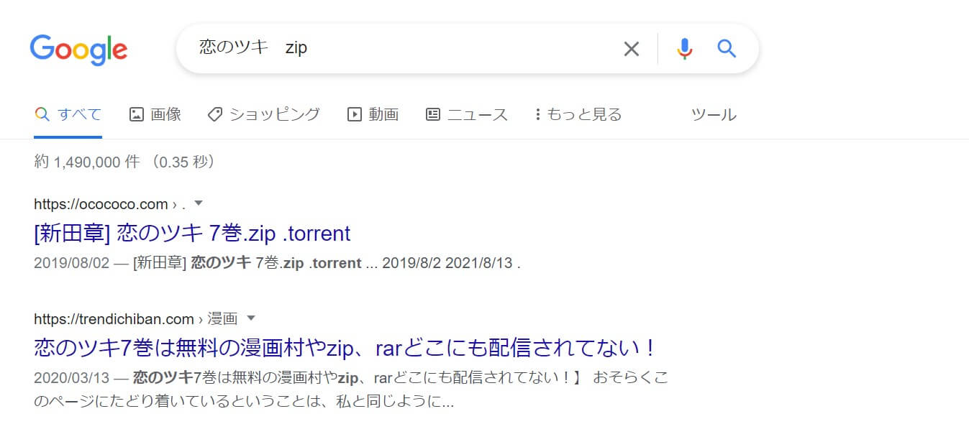The image size is (969, 442).
Task: Click the result count 約 1,490,000 件
Action: [x=87, y=162]
